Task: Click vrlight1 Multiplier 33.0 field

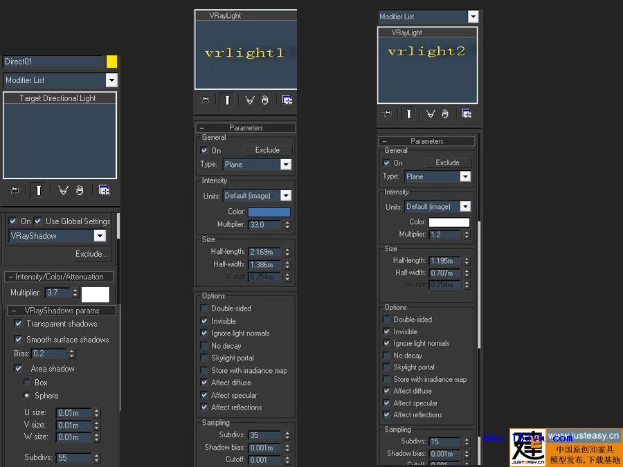Action: [x=265, y=225]
